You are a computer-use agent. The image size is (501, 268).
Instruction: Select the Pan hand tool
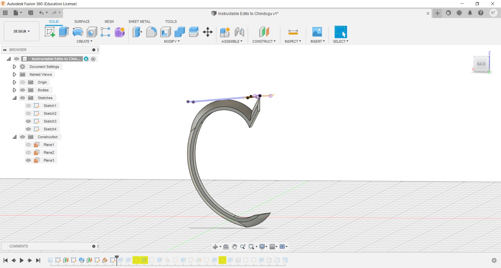point(234,247)
